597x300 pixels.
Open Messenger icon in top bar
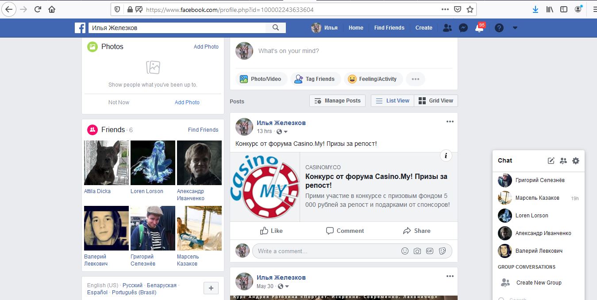(x=463, y=28)
